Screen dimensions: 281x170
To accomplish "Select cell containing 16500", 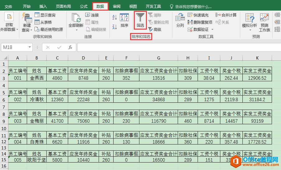I will pos(159,160).
